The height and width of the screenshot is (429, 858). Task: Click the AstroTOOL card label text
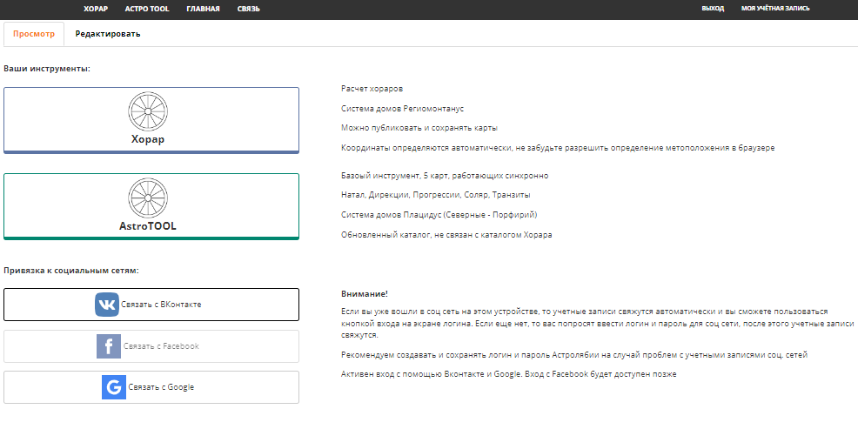[148, 225]
